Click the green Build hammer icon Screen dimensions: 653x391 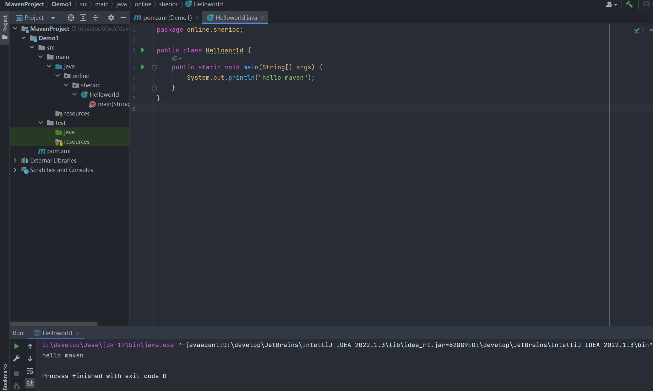pos(629,4)
